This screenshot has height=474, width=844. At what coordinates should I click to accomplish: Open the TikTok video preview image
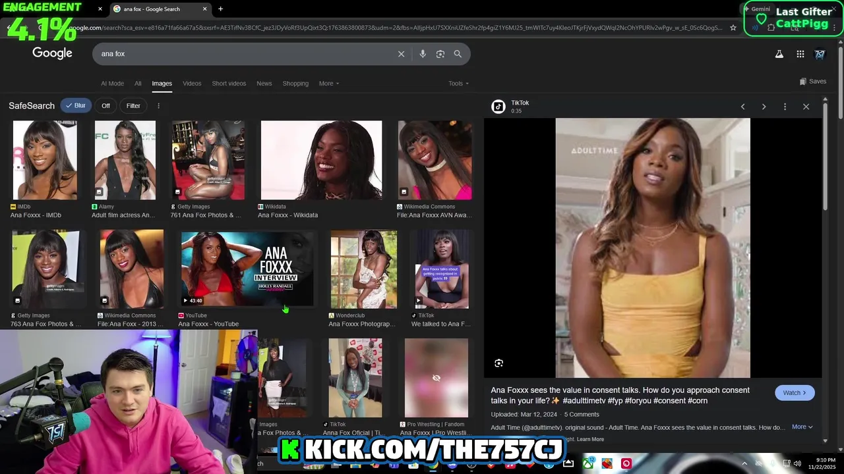click(x=653, y=248)
